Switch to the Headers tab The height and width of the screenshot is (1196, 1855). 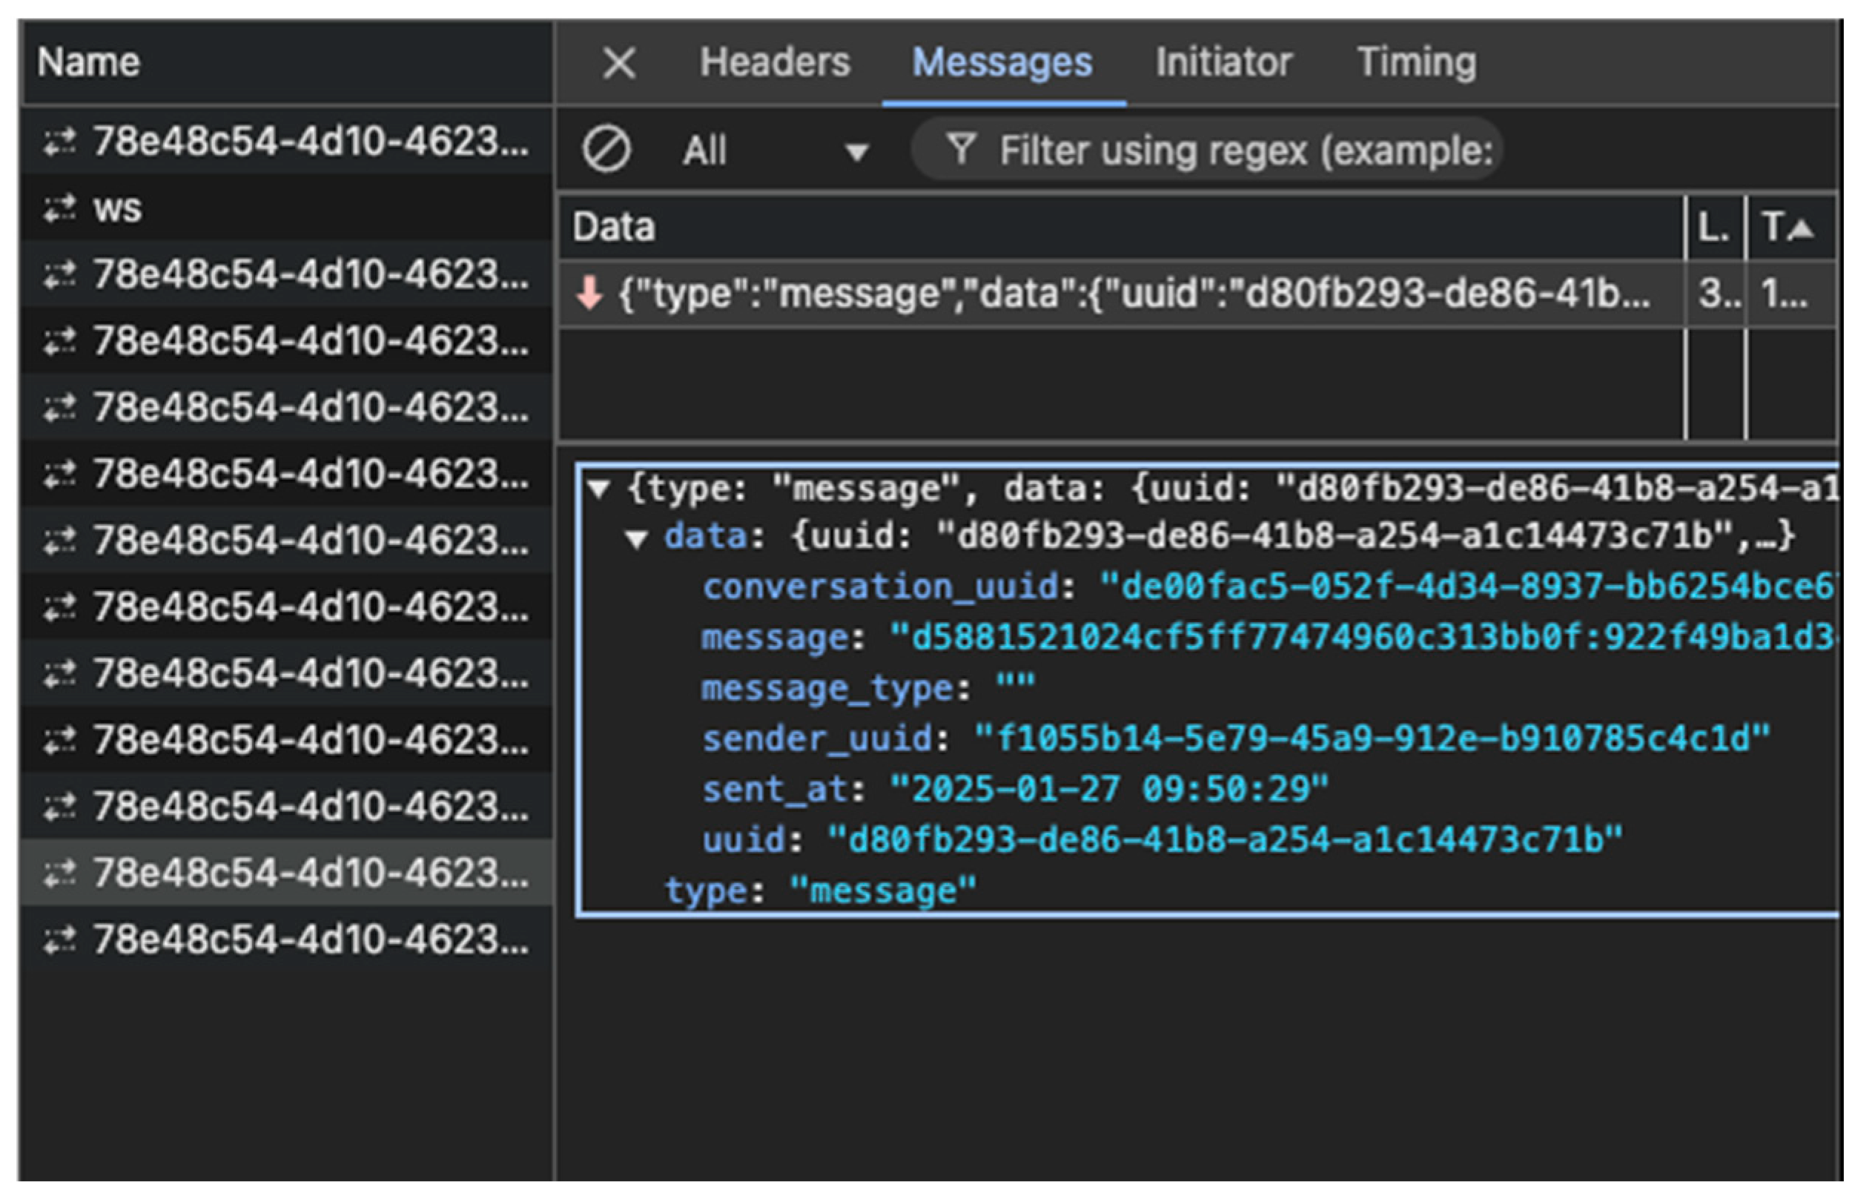click(x=774, y=62)
